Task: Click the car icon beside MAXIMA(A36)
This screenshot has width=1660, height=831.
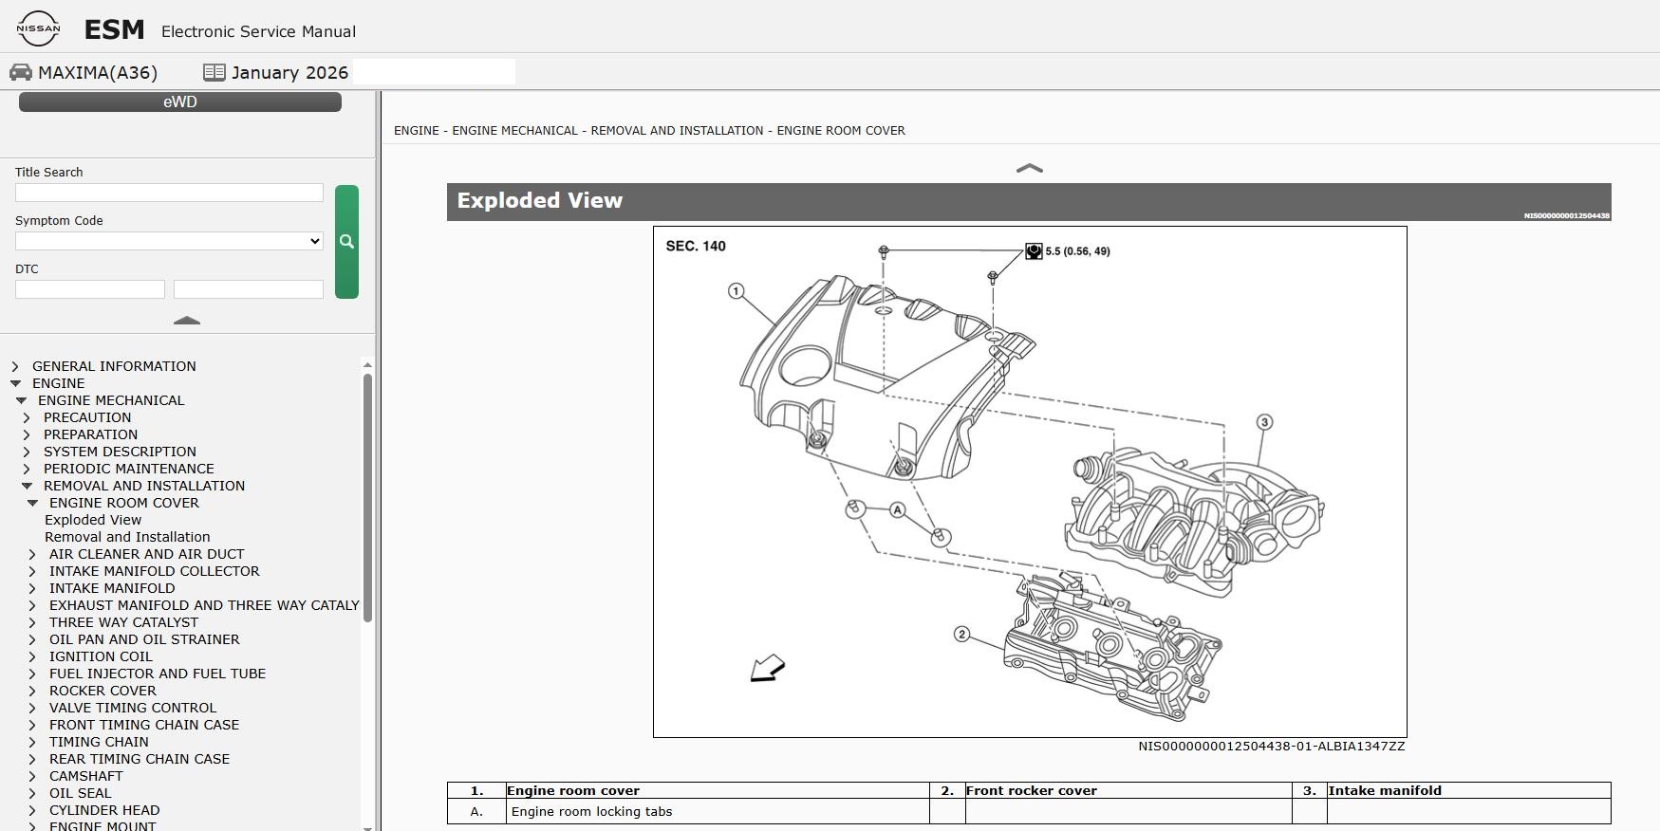Action: [21, 73]
